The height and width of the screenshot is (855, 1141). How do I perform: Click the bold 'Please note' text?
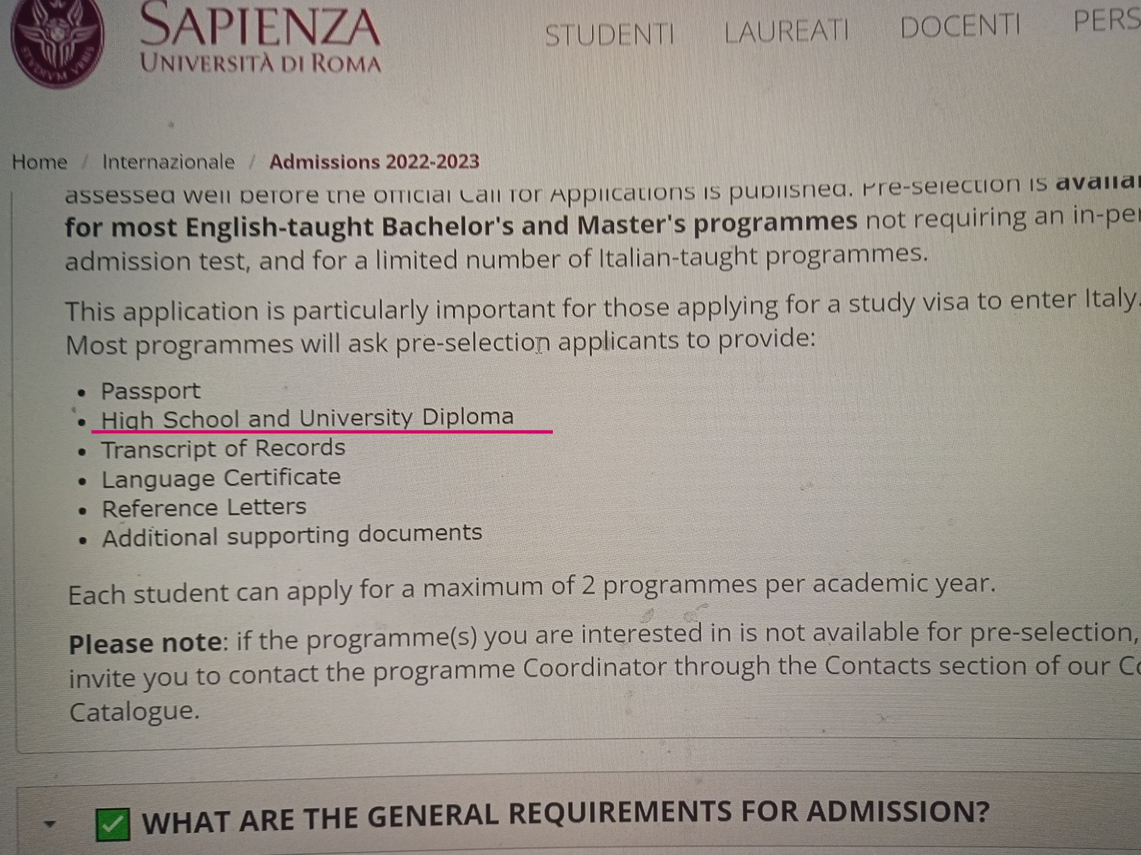click(145, 643)
